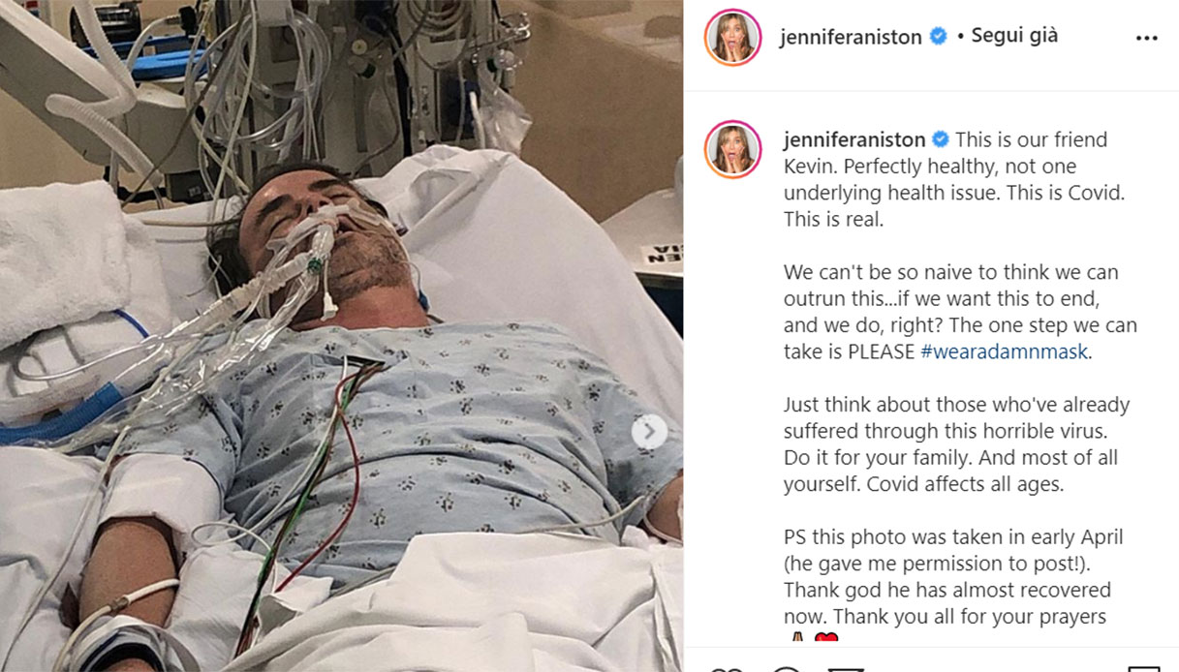This screenshot has width=1179, height=672.
Task: Like the post with the heart icon
Action: pos(726,668)
